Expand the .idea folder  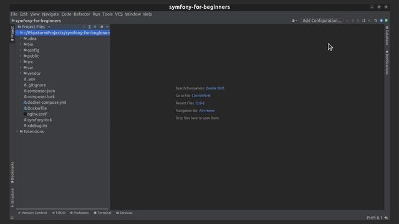pos(21,39)
